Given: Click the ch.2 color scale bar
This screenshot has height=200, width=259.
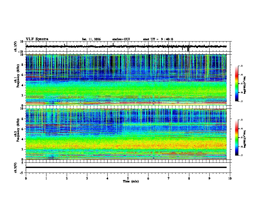Looking at the screenshot, I should pos(237,138).
